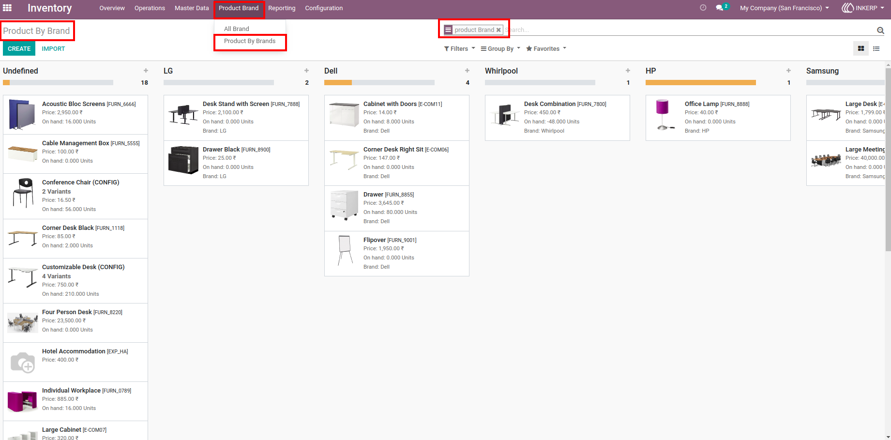
Task: Open the apps grid menu icon
Action: pyautogui.click(x=7, y=8)
